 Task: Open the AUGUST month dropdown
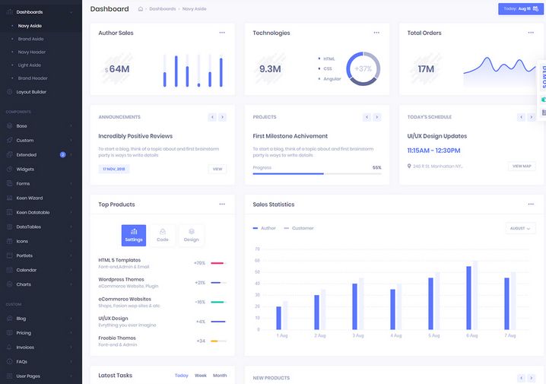click(520, 228)
